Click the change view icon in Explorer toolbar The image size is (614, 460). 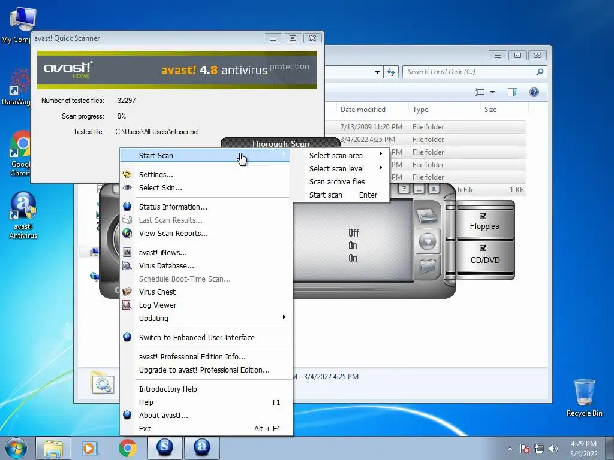[x=479, y=92]
